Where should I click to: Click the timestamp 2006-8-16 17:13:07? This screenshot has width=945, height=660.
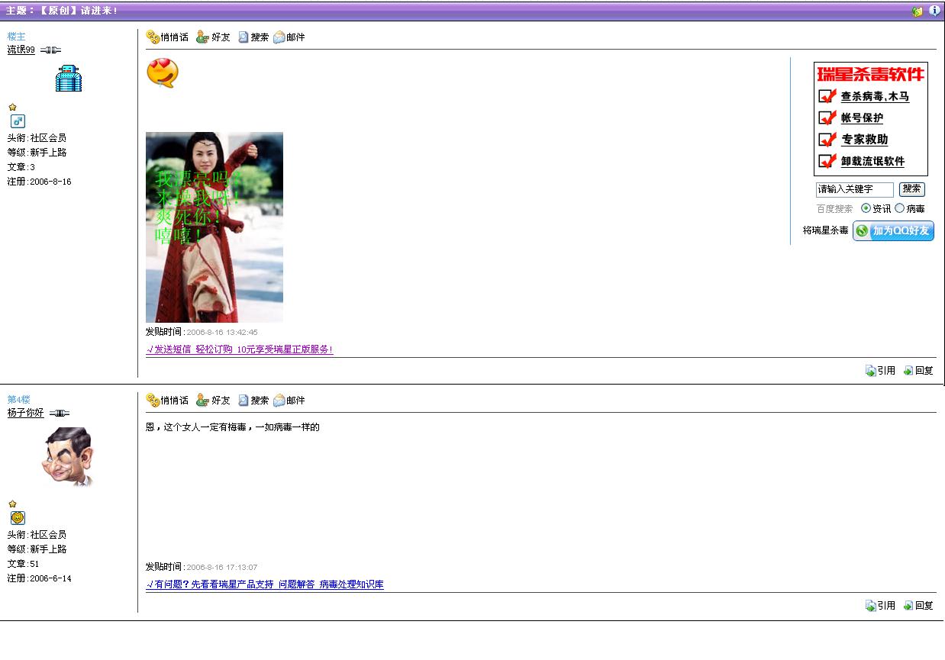pos(222,568)
